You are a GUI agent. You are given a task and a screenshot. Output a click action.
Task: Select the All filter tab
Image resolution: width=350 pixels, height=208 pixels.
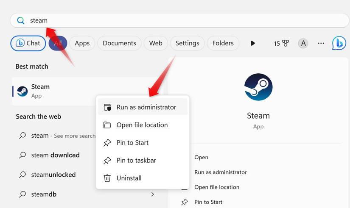58,43
